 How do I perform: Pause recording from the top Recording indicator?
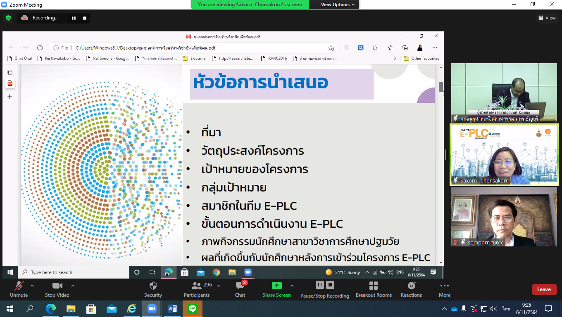click(74, 18)
